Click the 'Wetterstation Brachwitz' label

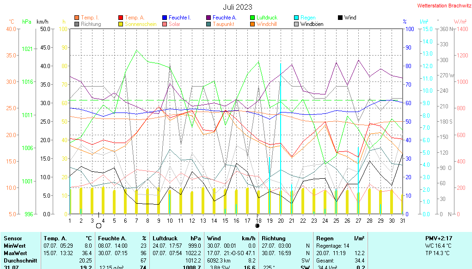point(444,6)
